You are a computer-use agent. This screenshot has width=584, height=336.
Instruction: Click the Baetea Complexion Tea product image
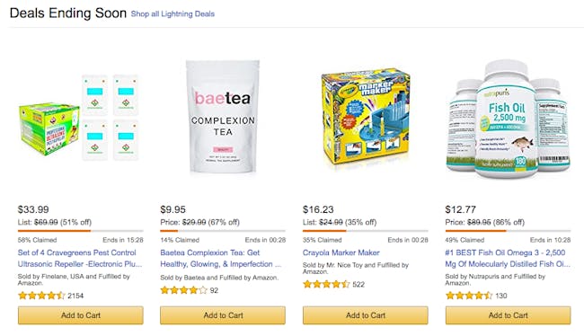223,118
